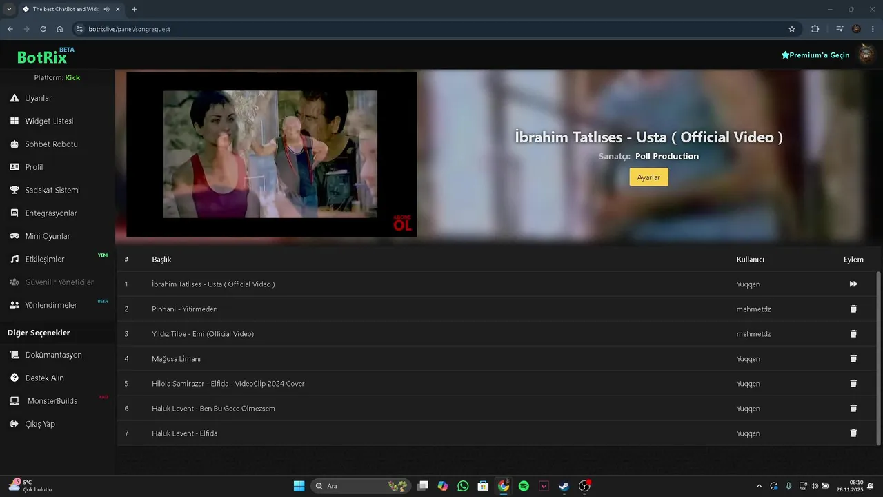Open the user avatar in the header

pyautogui.click(x=866, y=55)
